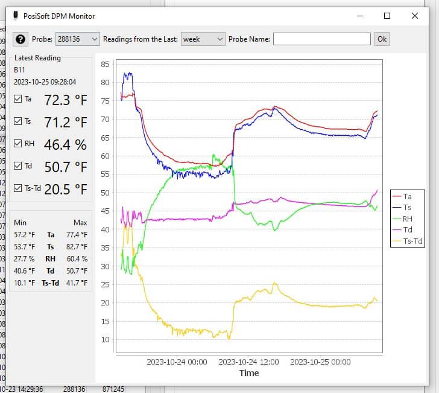Uncheck the Ta air temperature checkbox

tap(17, 99)
